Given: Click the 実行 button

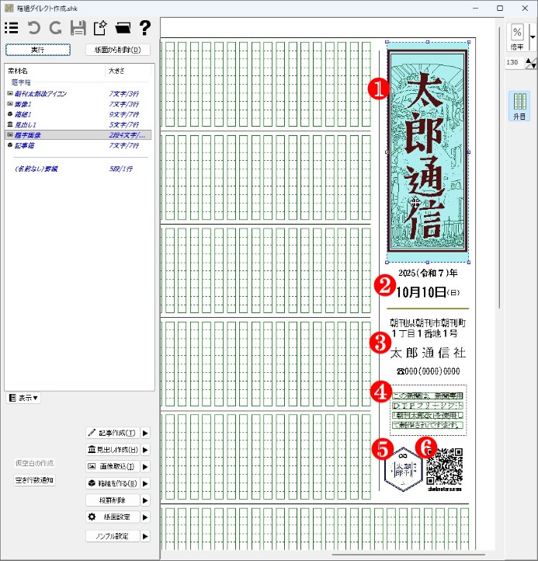Looking at the screenshot, I should click(37, 50).
